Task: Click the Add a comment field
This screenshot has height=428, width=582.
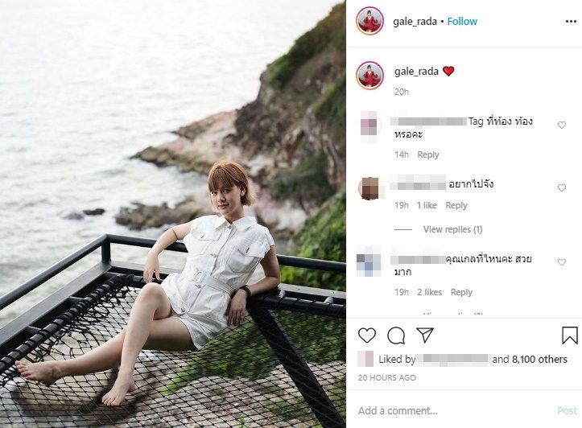Action: (x=453, y=410)
